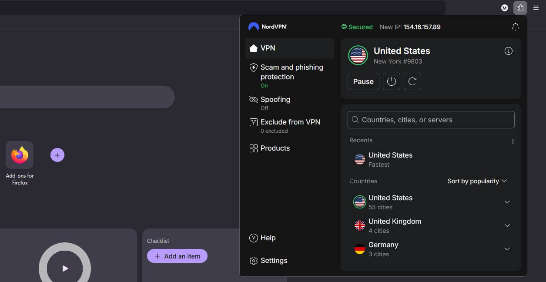Select United Kingdom country row
The width and height of the screenshot is (546, 282).
431,225
